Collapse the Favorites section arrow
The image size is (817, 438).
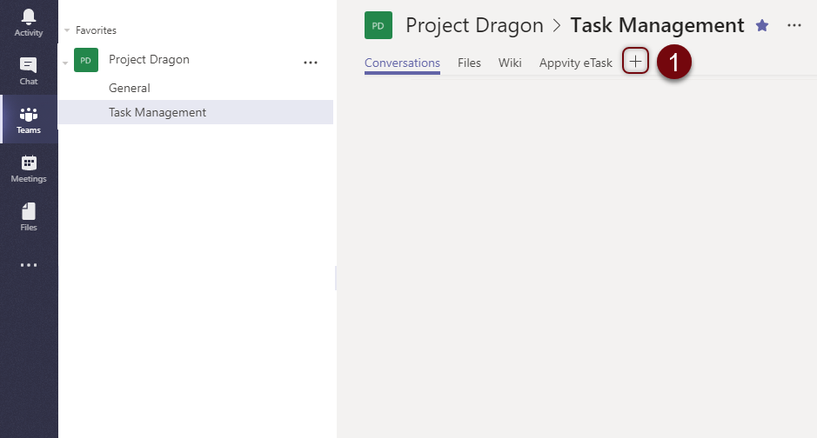[x=67, y=30]
